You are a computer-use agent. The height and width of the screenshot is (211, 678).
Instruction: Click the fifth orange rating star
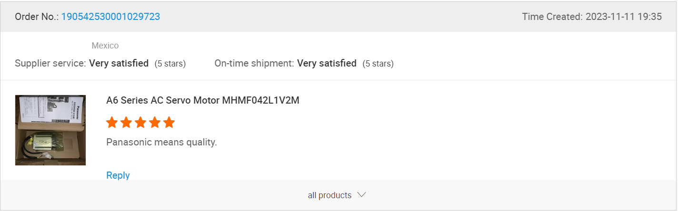click(x=169, y=123)
